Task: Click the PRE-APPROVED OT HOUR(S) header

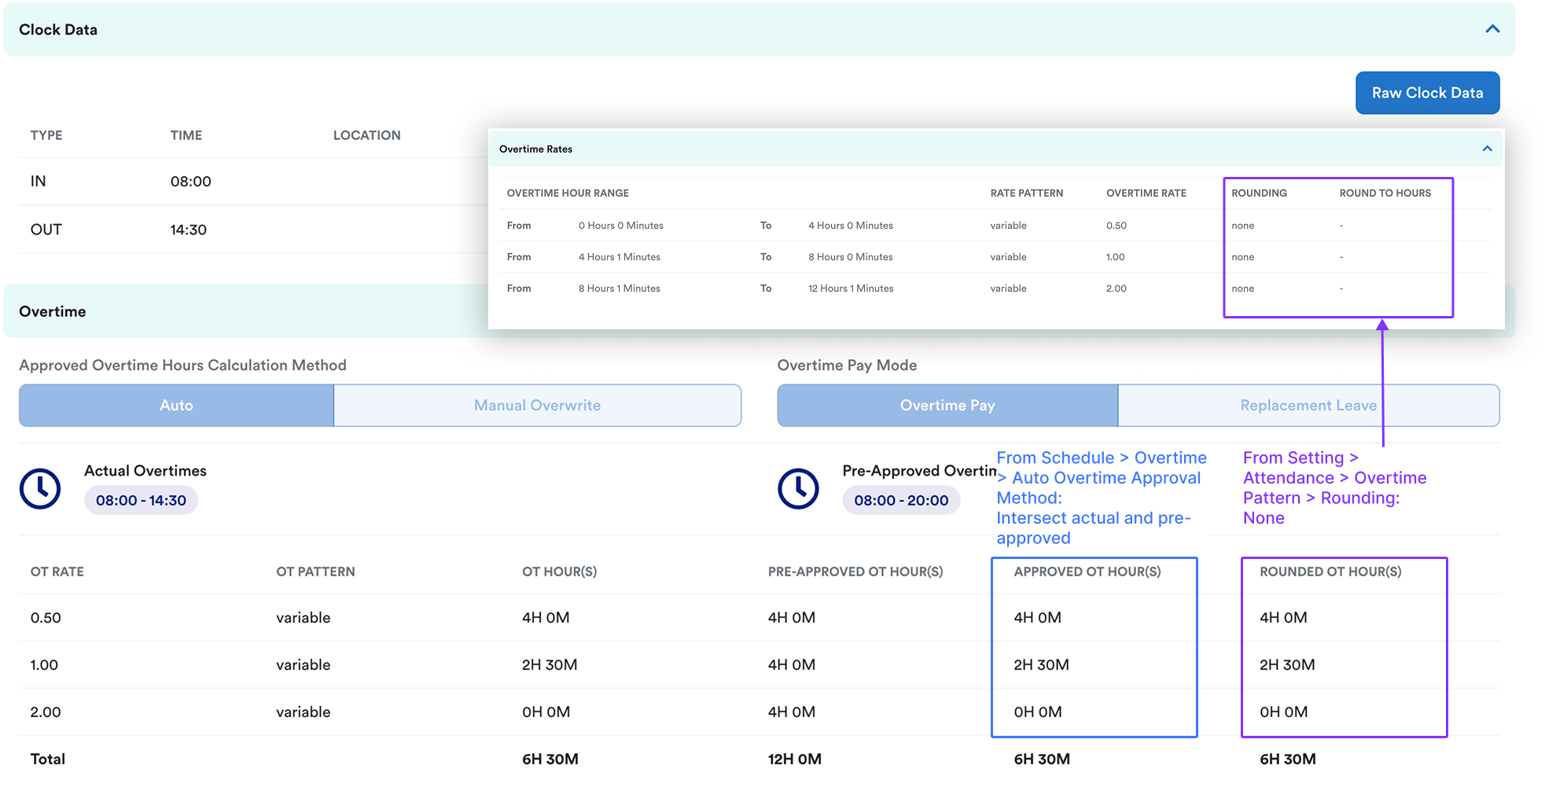Action: pyautogui.click(x=855, y=572)
